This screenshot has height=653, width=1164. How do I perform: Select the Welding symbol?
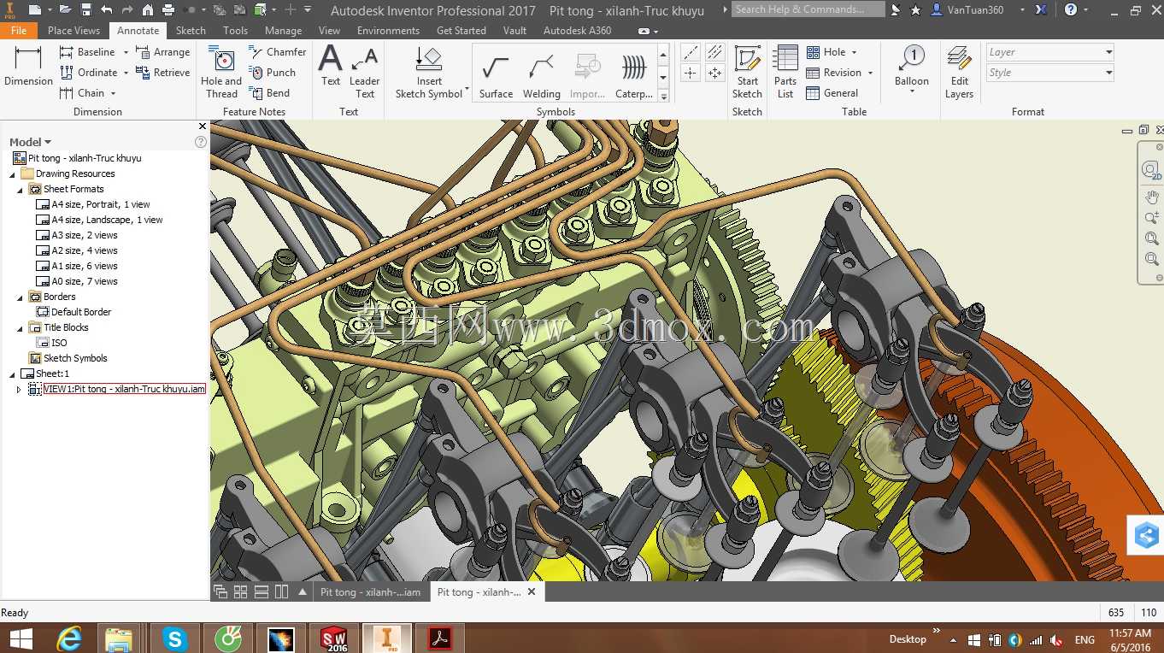click(x=542, y=75)
